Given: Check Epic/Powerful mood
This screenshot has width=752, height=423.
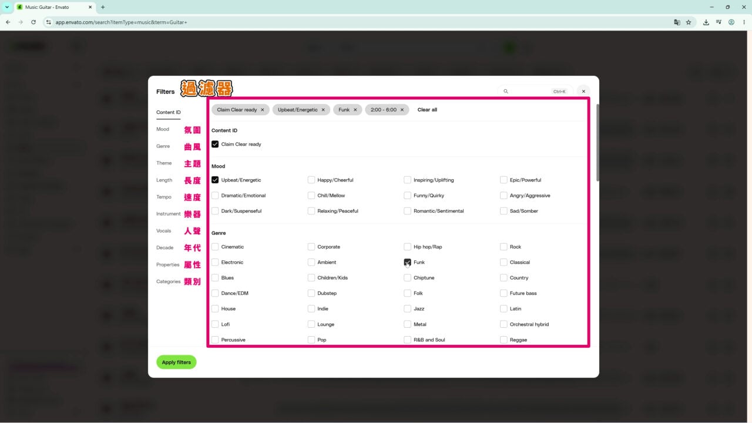Looking at the screenshot, I should [x=503, y=180].
